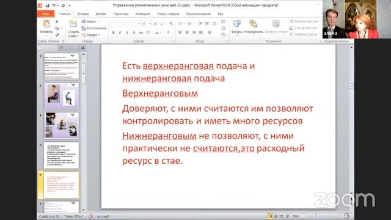Copy the selection with the copy icon
This screenshot has width=391, height=220.
(57, 28)
